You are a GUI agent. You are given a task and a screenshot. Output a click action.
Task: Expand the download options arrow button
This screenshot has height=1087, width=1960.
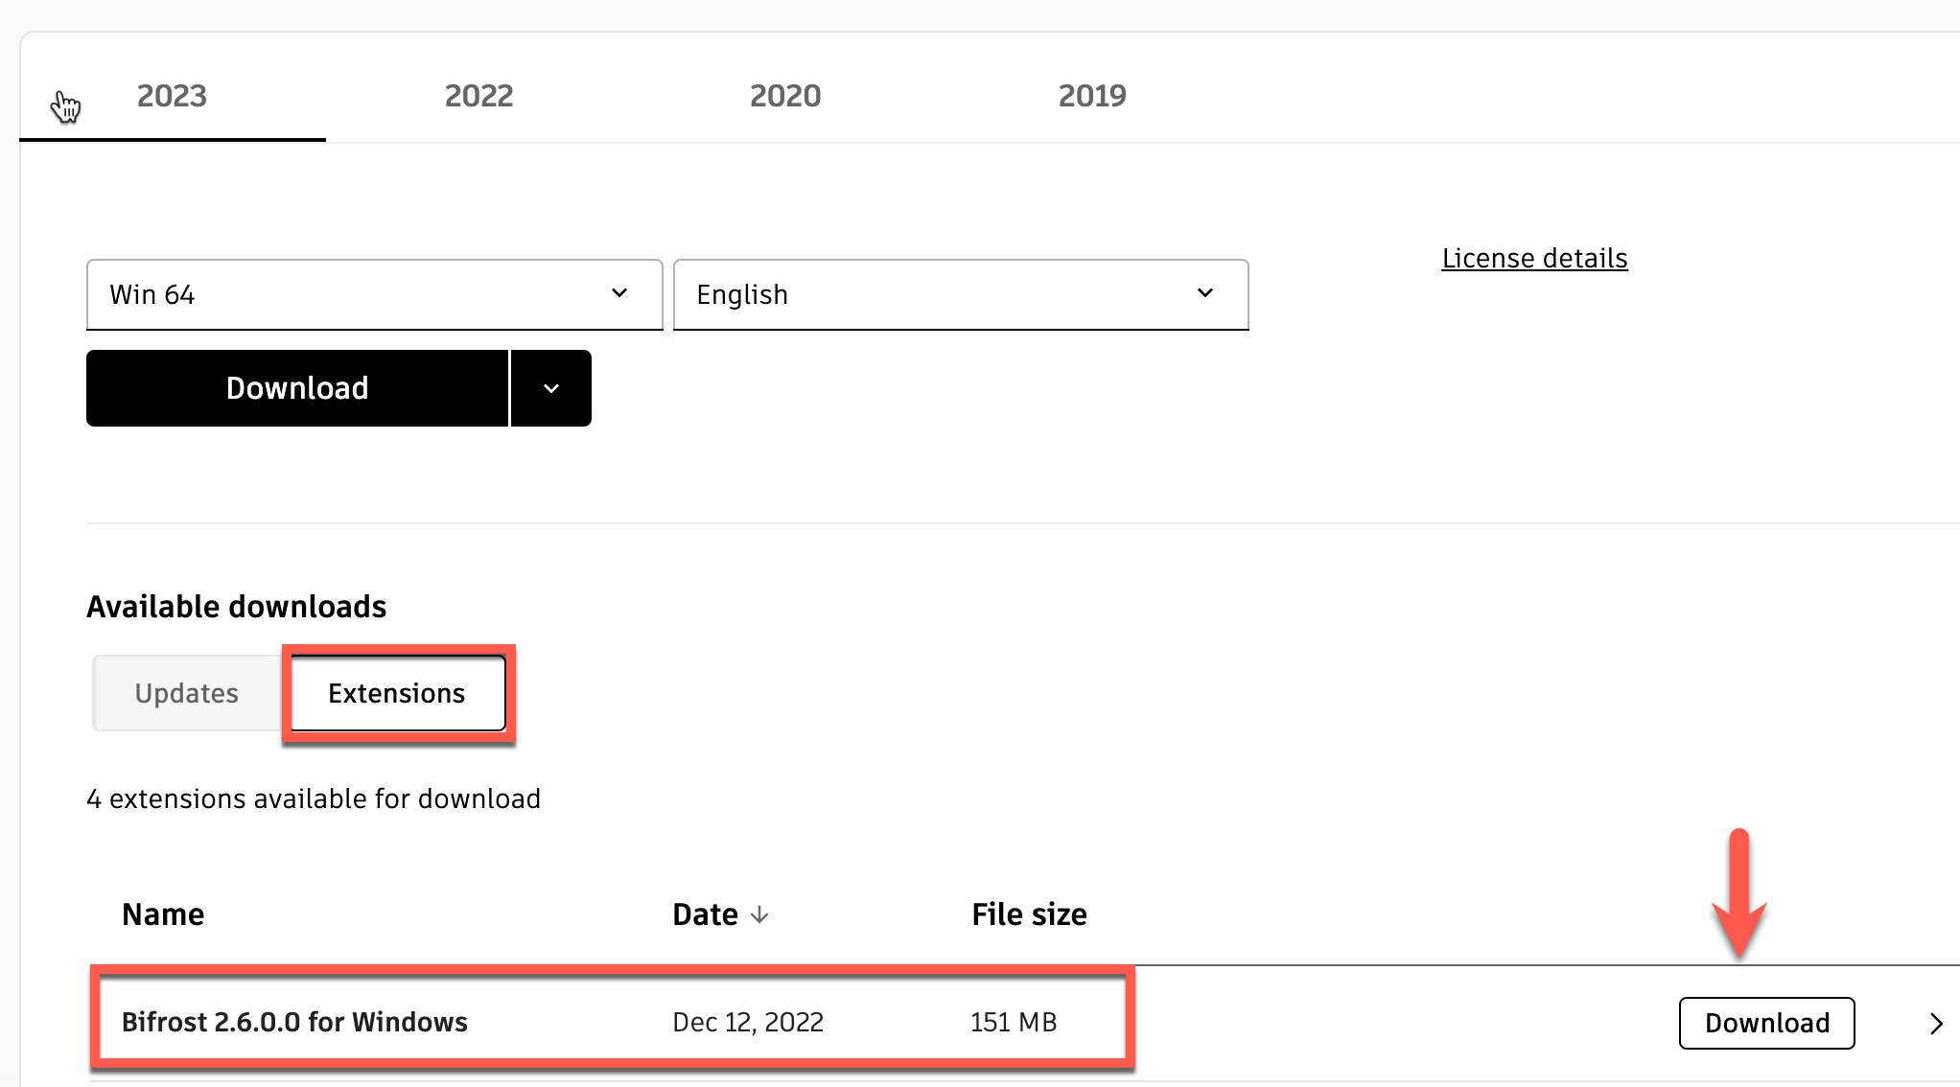[x=551, y=388]
